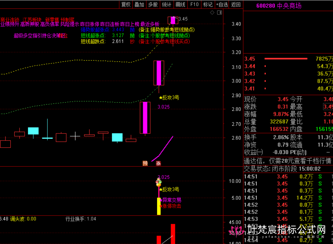Click the 3.41 sell order row
Viewport: 333px width, 244px height.
coord(288,88)
